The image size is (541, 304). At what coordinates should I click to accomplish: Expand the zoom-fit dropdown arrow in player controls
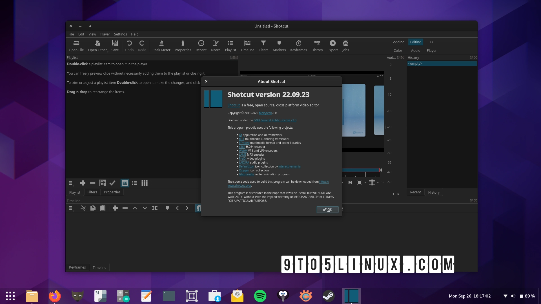tap(365, 182)
